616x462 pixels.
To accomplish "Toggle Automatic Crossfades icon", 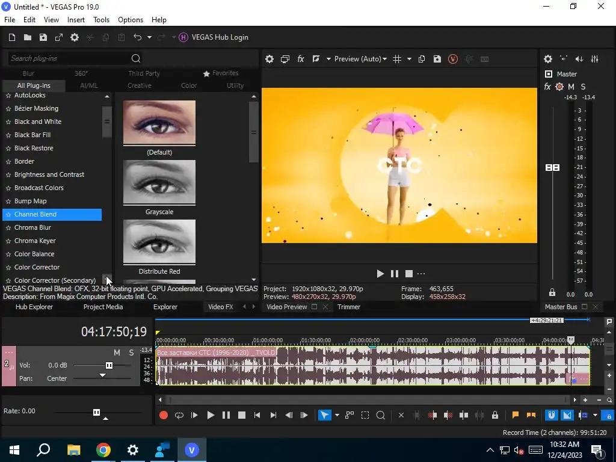I will [x=567, y=415].
